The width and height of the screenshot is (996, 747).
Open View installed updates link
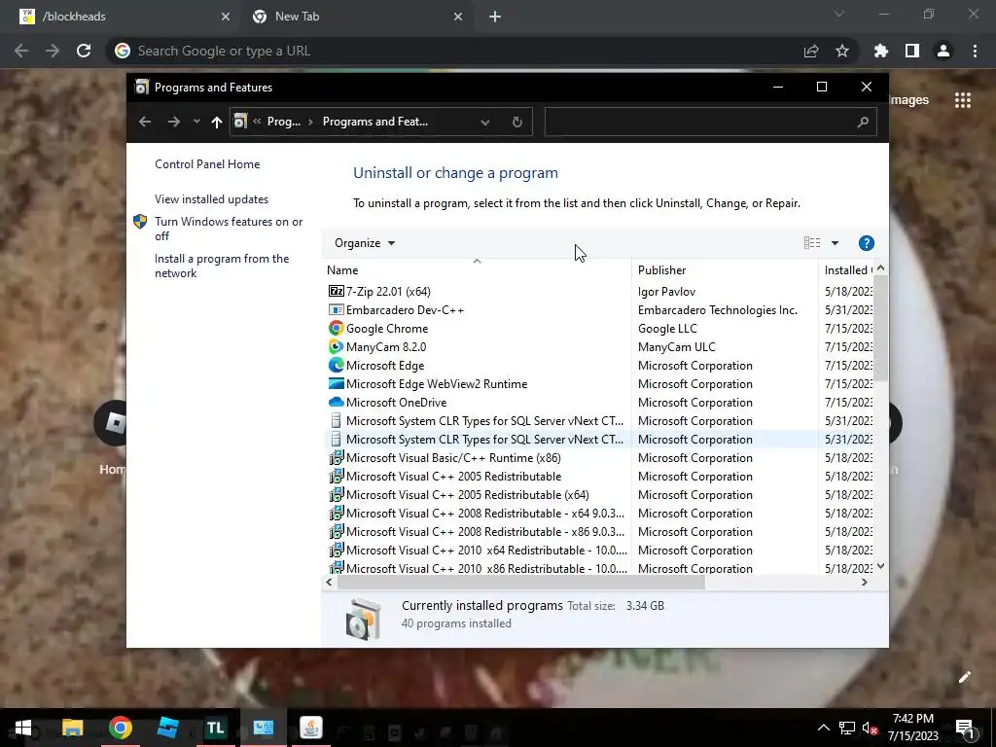click(211, 199)
